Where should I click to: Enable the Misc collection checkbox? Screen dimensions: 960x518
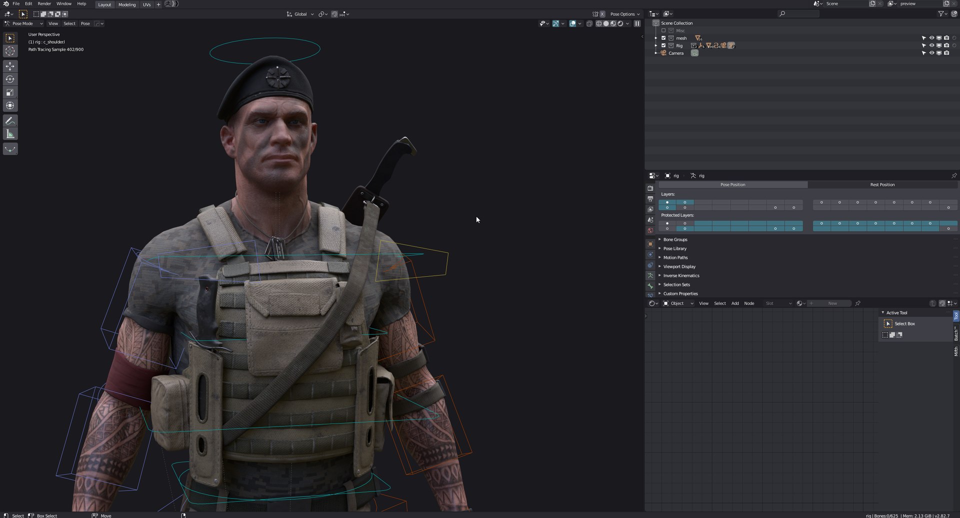[x=663, y=30]
